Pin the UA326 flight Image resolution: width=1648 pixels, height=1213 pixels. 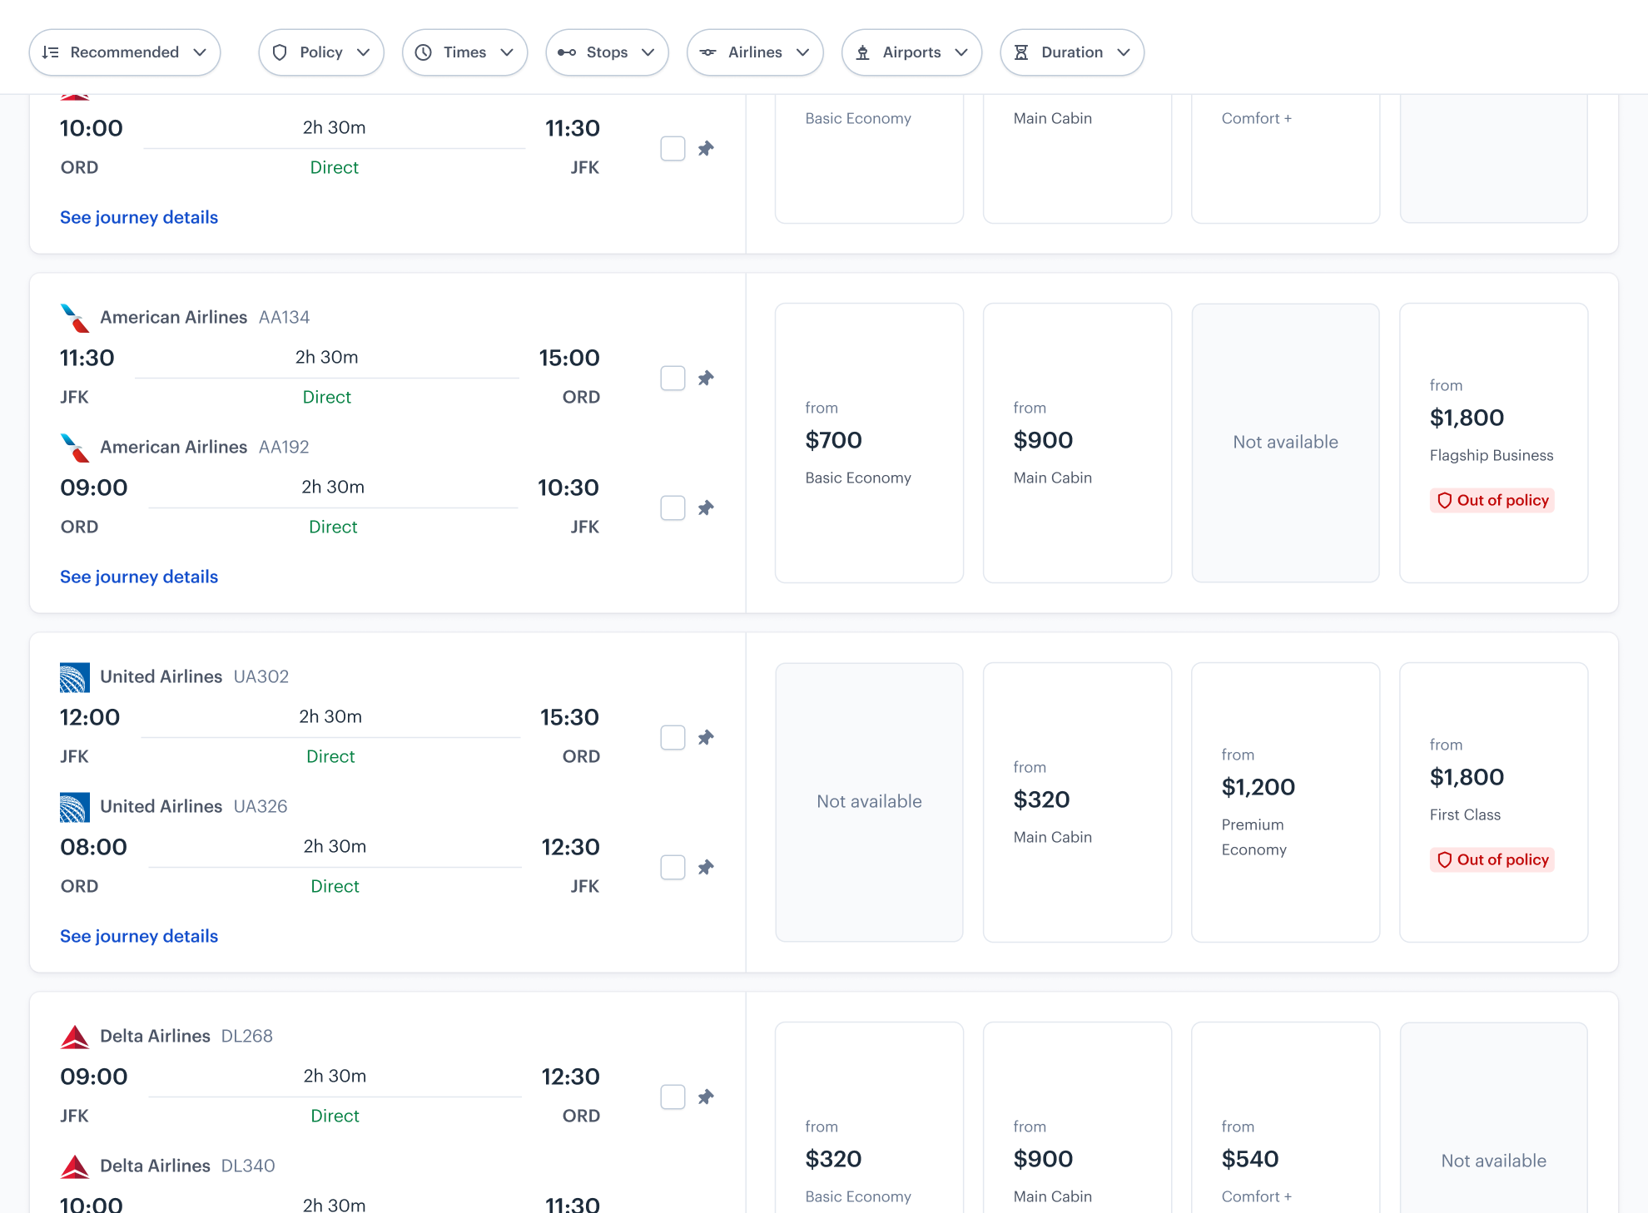pos(706,868)
